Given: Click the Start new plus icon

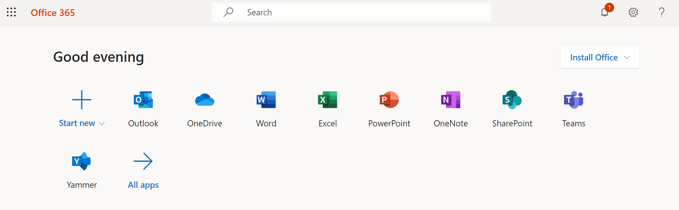Looking at the screenshot, I should click(x=82, y=100).
